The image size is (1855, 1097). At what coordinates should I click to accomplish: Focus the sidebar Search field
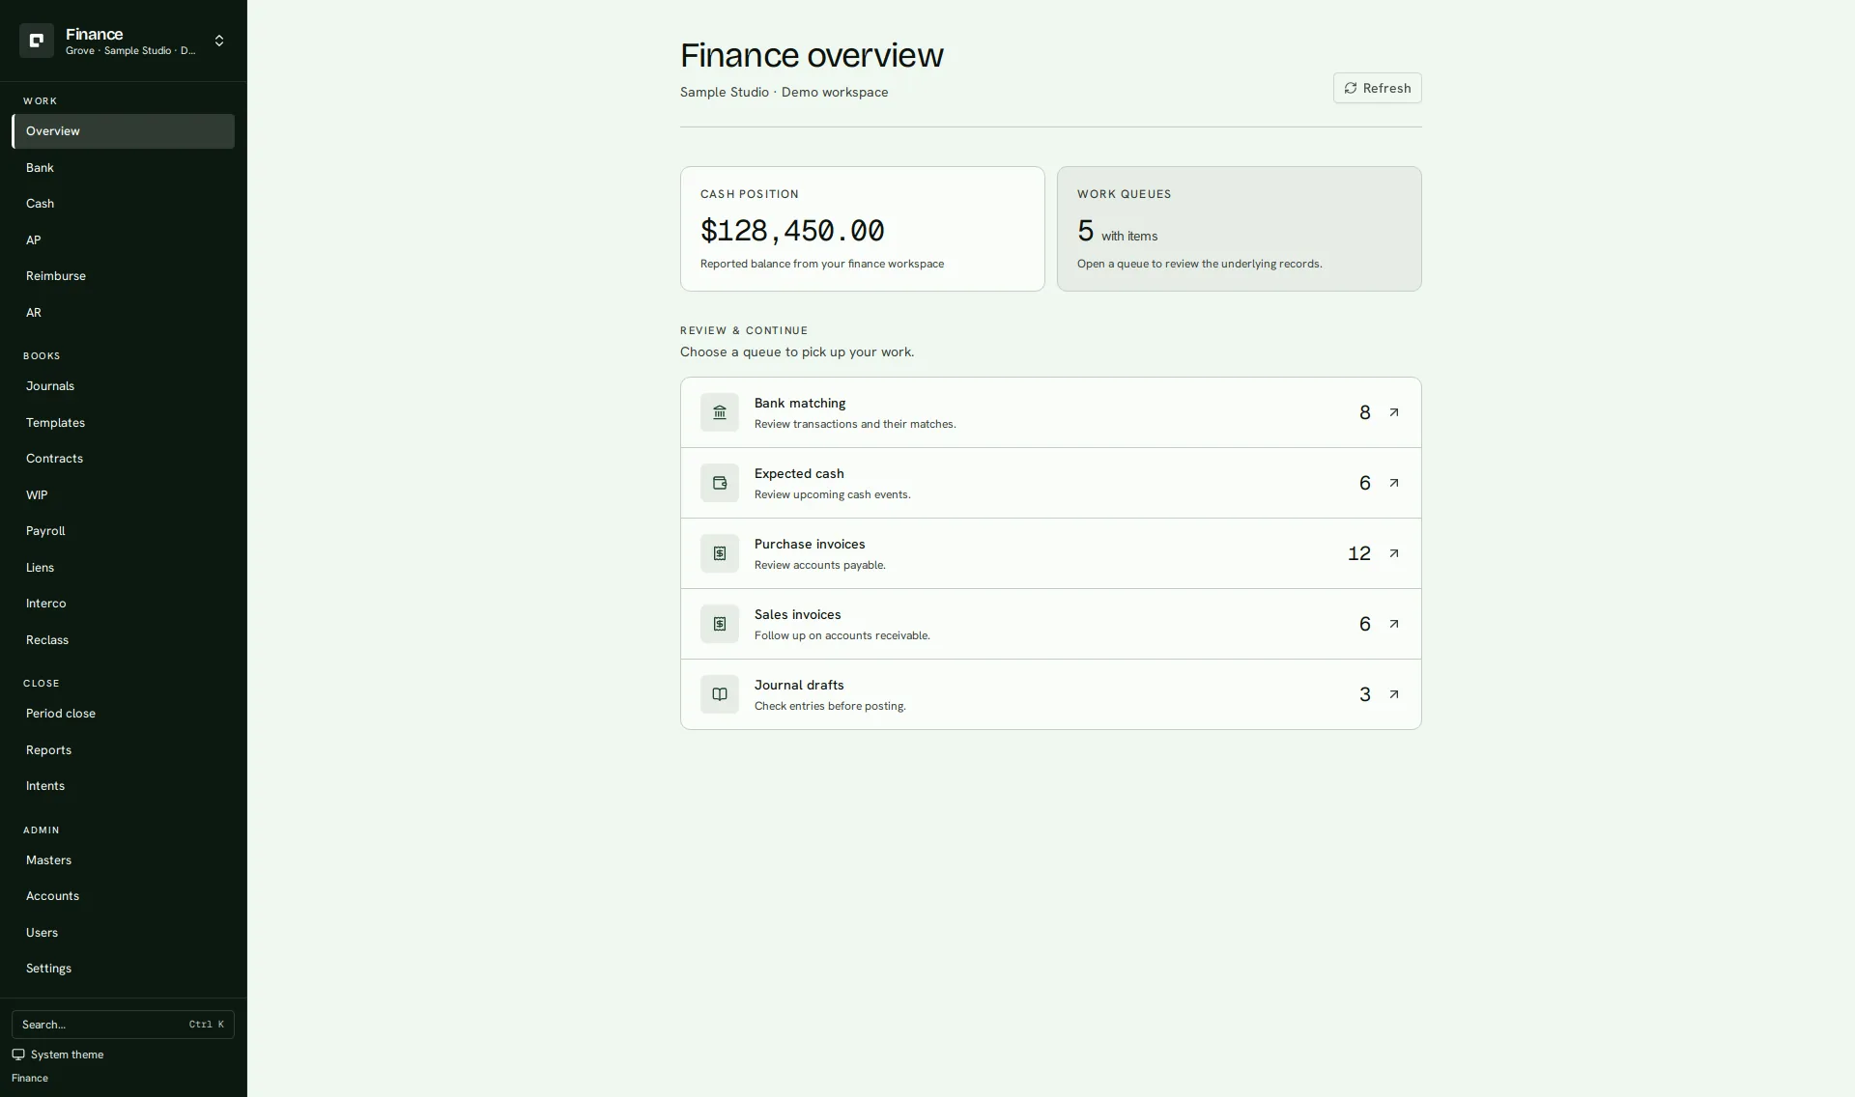(x=123, y=1025)
